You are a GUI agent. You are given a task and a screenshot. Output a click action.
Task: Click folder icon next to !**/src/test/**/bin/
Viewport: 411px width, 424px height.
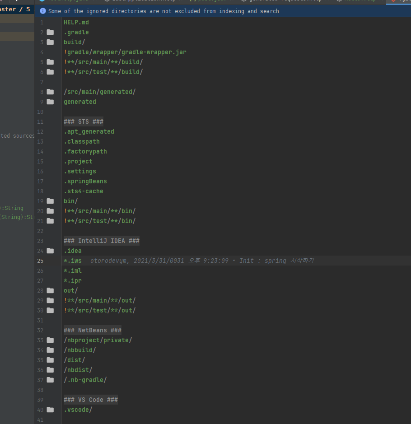click(x=50, y=221)
